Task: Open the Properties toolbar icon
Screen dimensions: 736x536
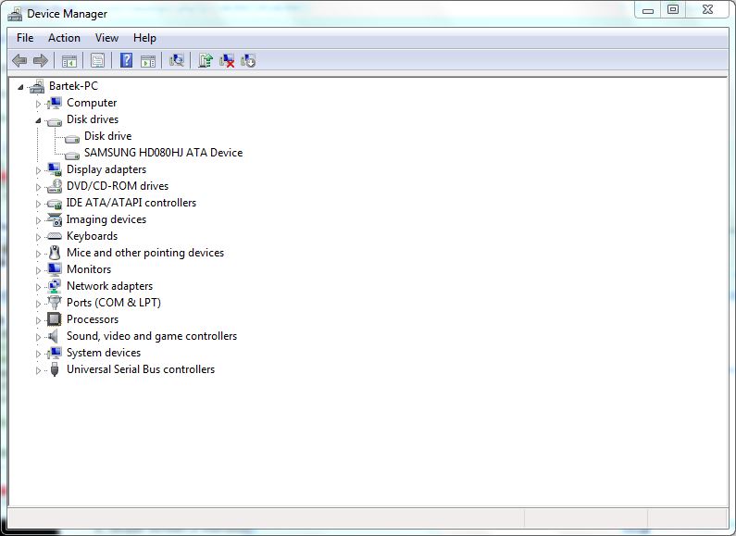Action: pyautogui.click(x=97, y=60)
